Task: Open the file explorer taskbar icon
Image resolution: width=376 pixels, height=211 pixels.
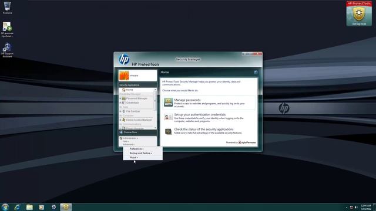Action: [x=29, y=207]
